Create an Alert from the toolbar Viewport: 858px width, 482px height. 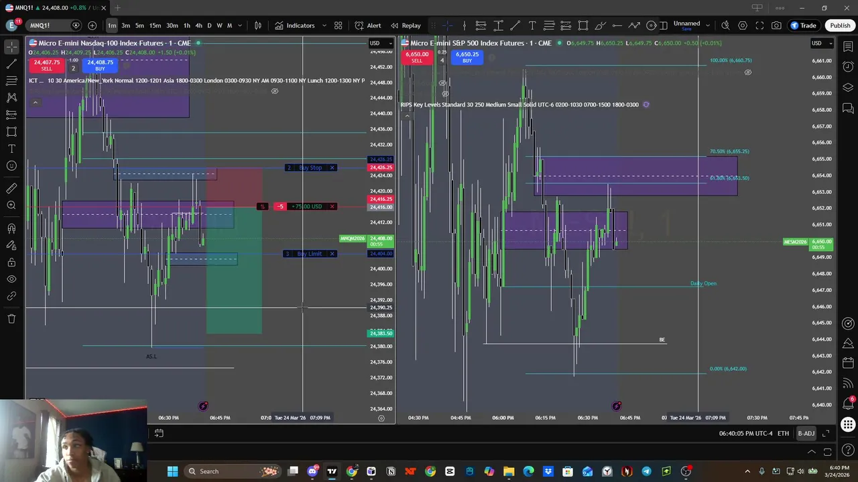(x=368, y=25)
